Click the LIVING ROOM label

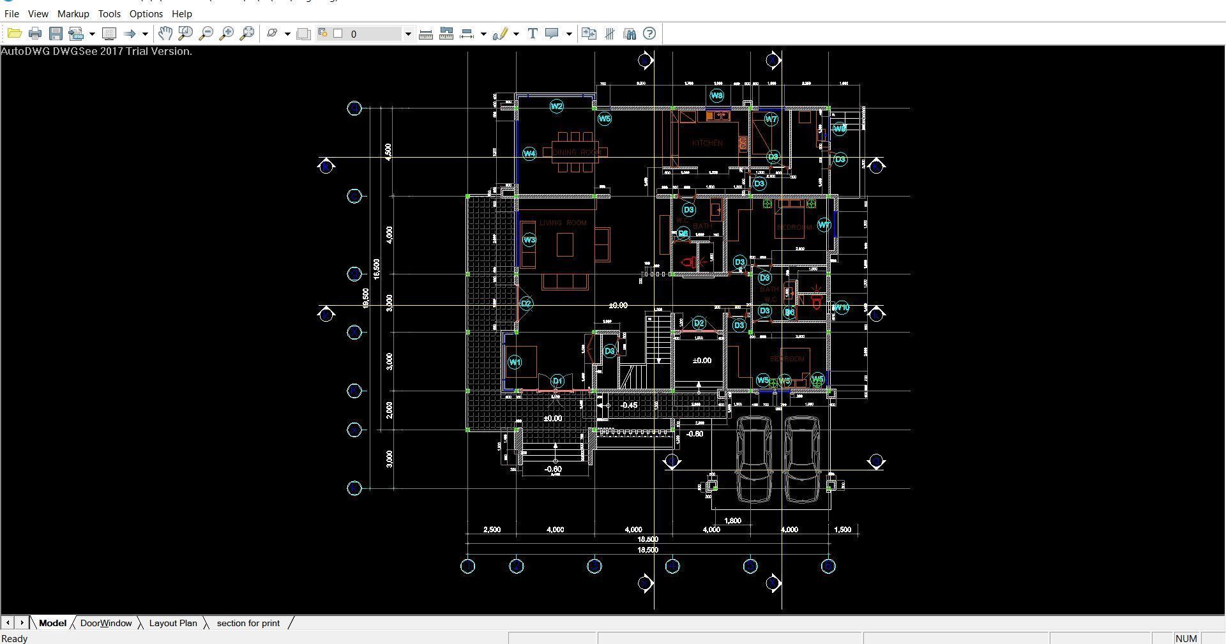tap(563, 223)
